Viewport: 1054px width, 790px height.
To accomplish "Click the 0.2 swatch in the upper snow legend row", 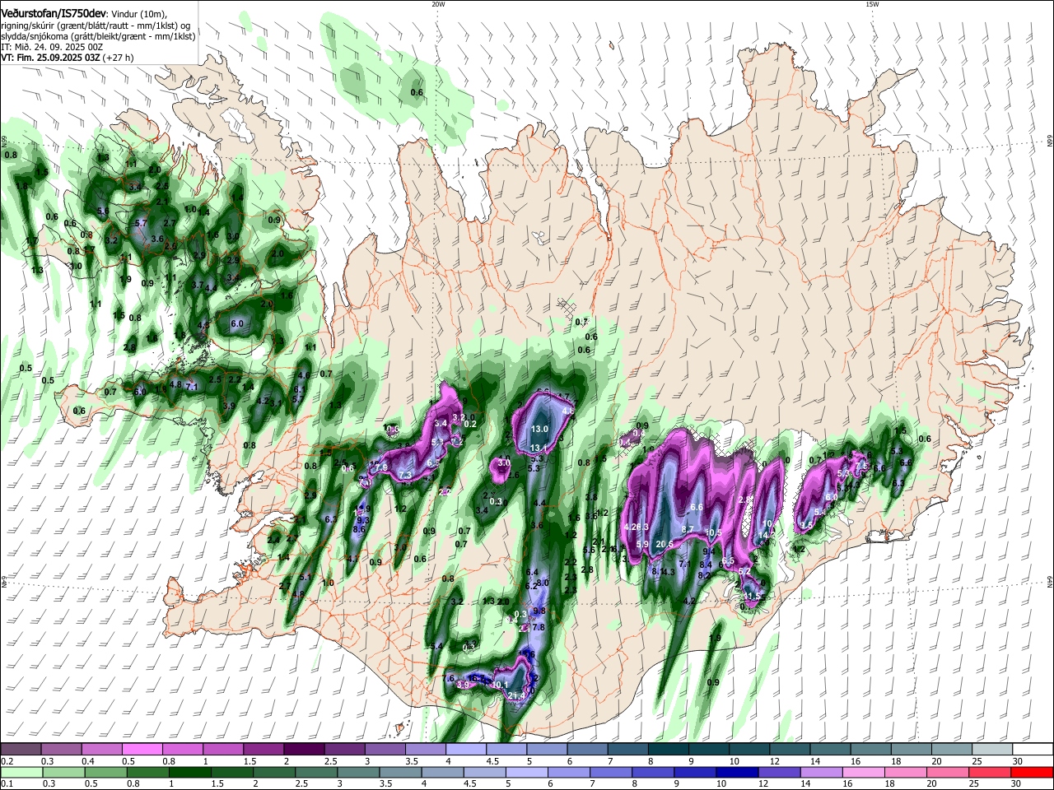I will [21, 749].
